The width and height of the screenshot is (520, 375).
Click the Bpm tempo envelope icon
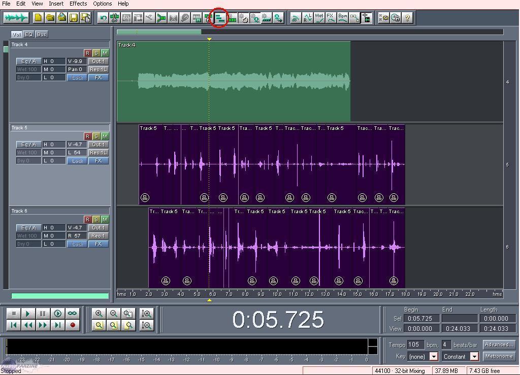pos(343,18)
